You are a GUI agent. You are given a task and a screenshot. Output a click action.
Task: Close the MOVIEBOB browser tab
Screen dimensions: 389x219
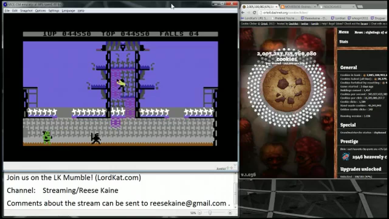click(314, 6)
